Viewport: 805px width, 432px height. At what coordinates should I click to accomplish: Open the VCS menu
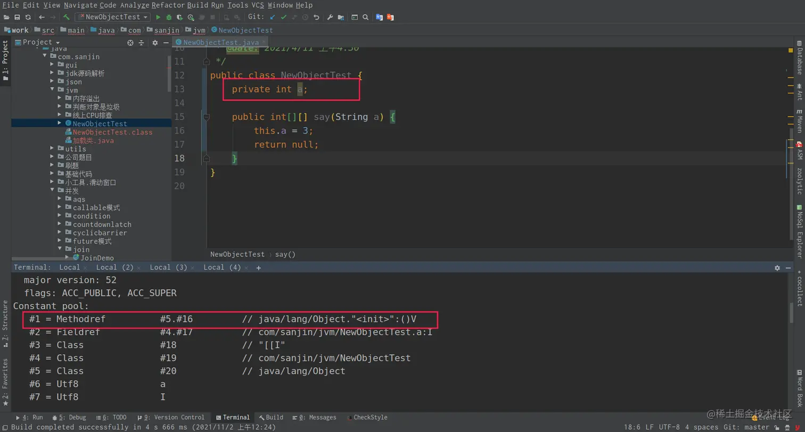coord(258,5)
